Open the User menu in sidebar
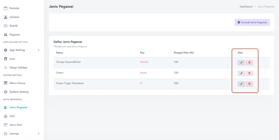Viewport: 279px width, 140px height. (12, 59)
